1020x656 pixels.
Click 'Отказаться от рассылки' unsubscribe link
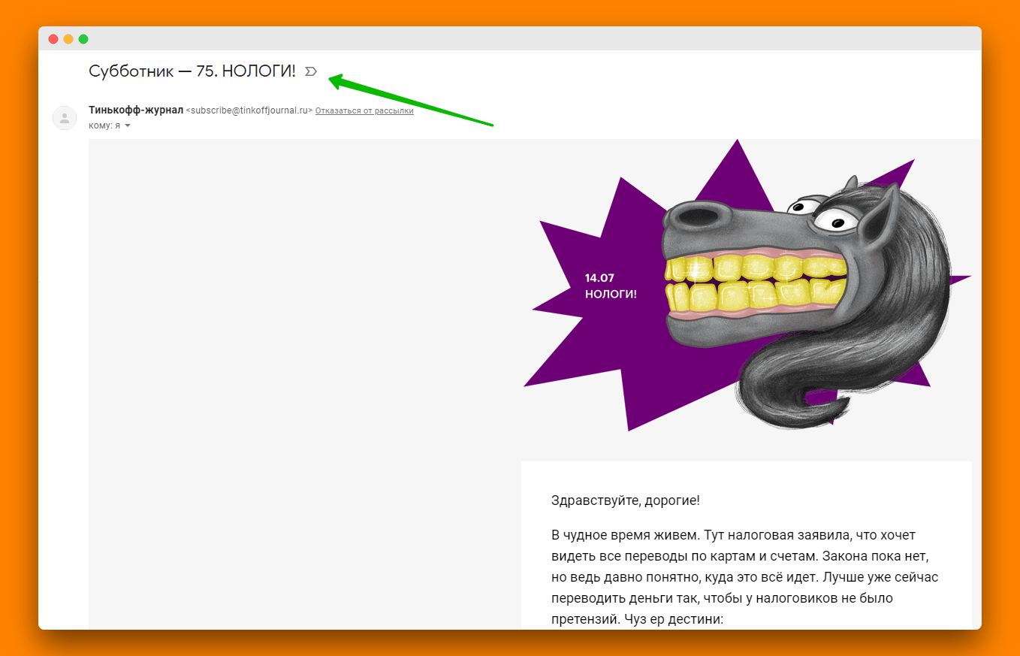[364, 110]
